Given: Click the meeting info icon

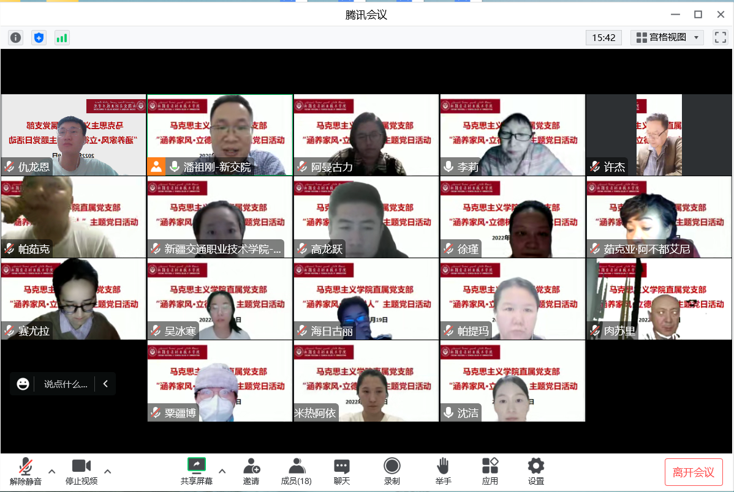Looking at the screenshot, I should point(15,38).
